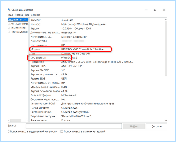This screenshot has height=142, width=176.
Task: Close the window with the X button
Action: 164,10
